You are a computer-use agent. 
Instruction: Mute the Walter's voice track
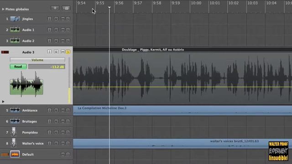tap(63, 143)
